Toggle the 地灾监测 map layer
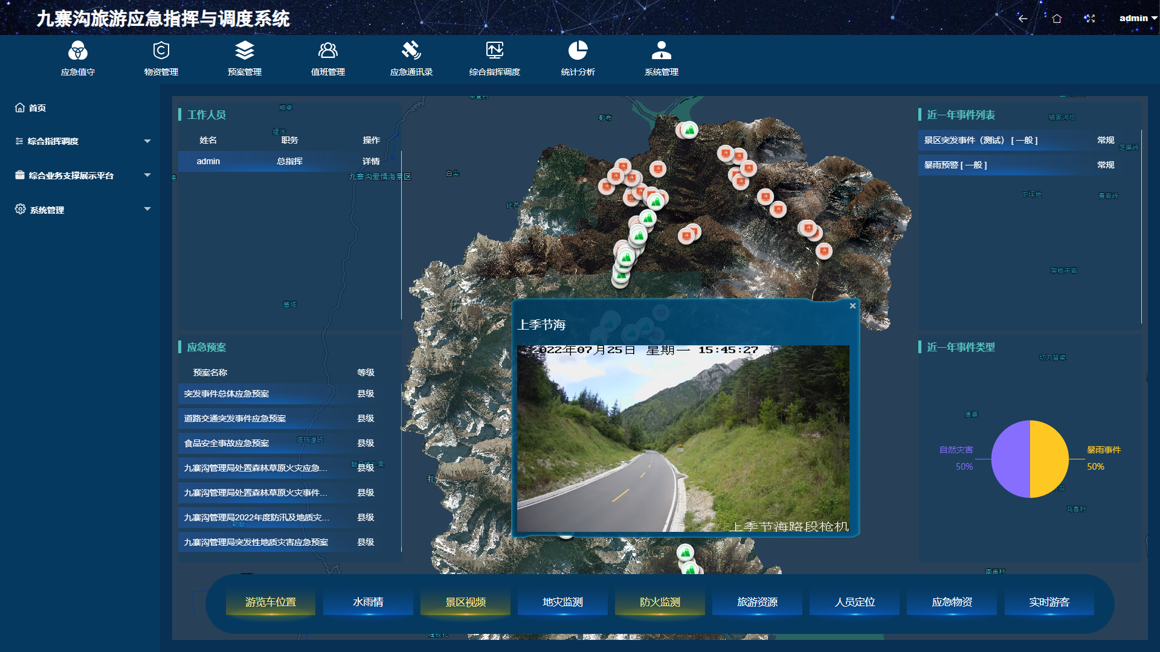The height and width of the screenshot is (652, 1160). pyautogui.click(x=562, y=602)
